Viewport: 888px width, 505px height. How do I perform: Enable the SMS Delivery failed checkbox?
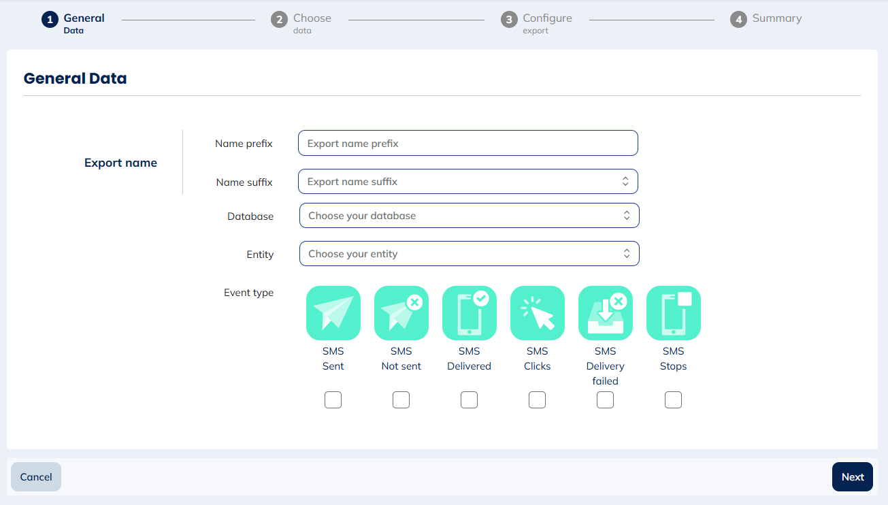[605, 400]
